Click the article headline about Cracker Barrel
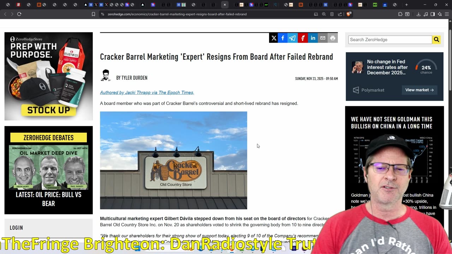The image size is (452, 254). coord(216,57)
